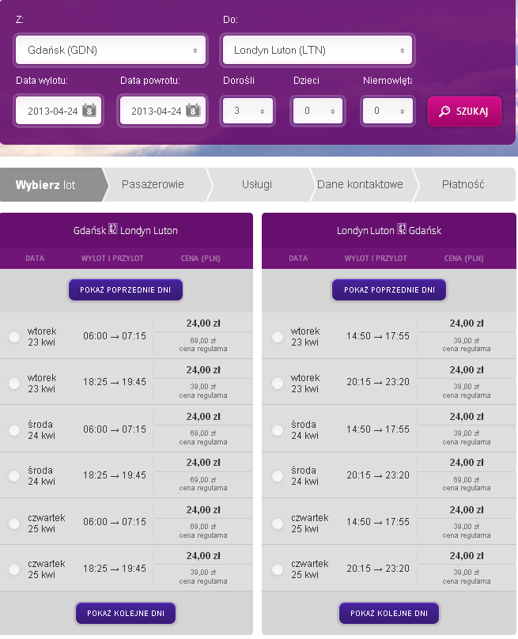Go to the Płatność step tab
This screenshot has width=518, height=639.
coord(463,184)
